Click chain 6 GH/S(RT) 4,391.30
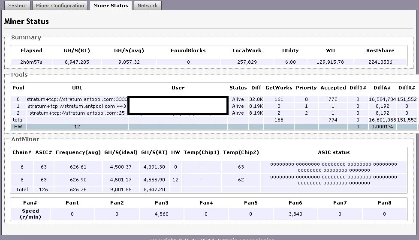The height and width of the screenshot is (240, 419). (154, 167)
